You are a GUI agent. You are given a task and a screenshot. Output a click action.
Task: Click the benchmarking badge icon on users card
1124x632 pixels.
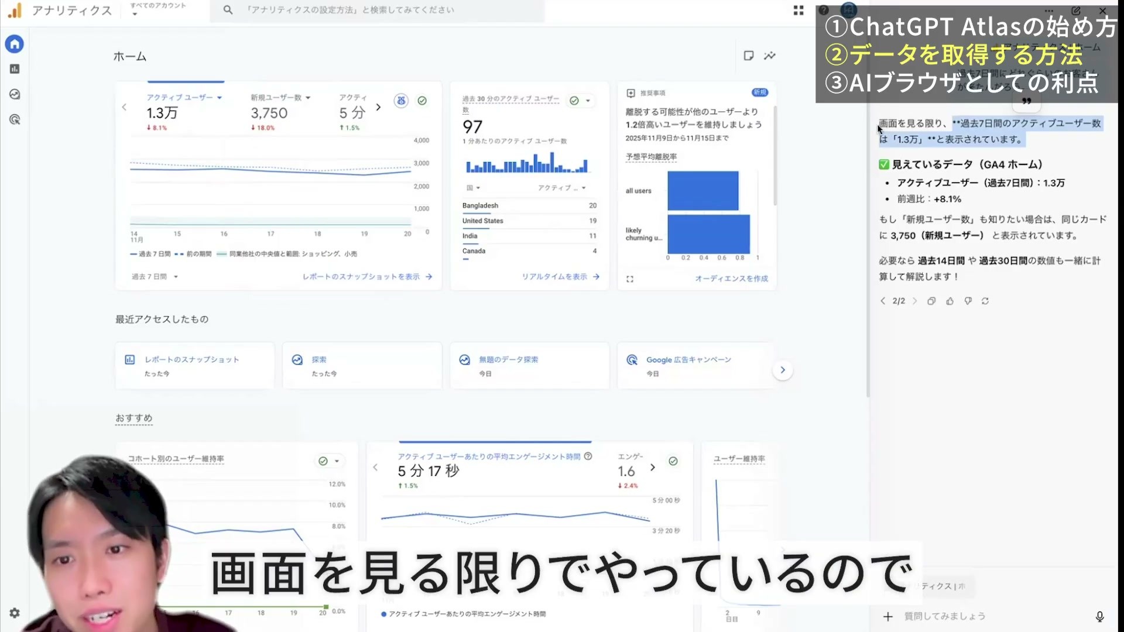coord(401,101)
